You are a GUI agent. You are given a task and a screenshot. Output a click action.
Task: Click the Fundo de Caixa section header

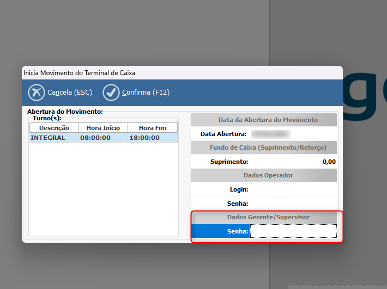pos(264,147)
